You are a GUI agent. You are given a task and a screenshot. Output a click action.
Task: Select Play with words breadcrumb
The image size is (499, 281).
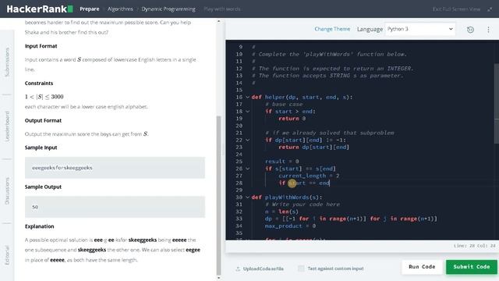(x=222, y=9)
